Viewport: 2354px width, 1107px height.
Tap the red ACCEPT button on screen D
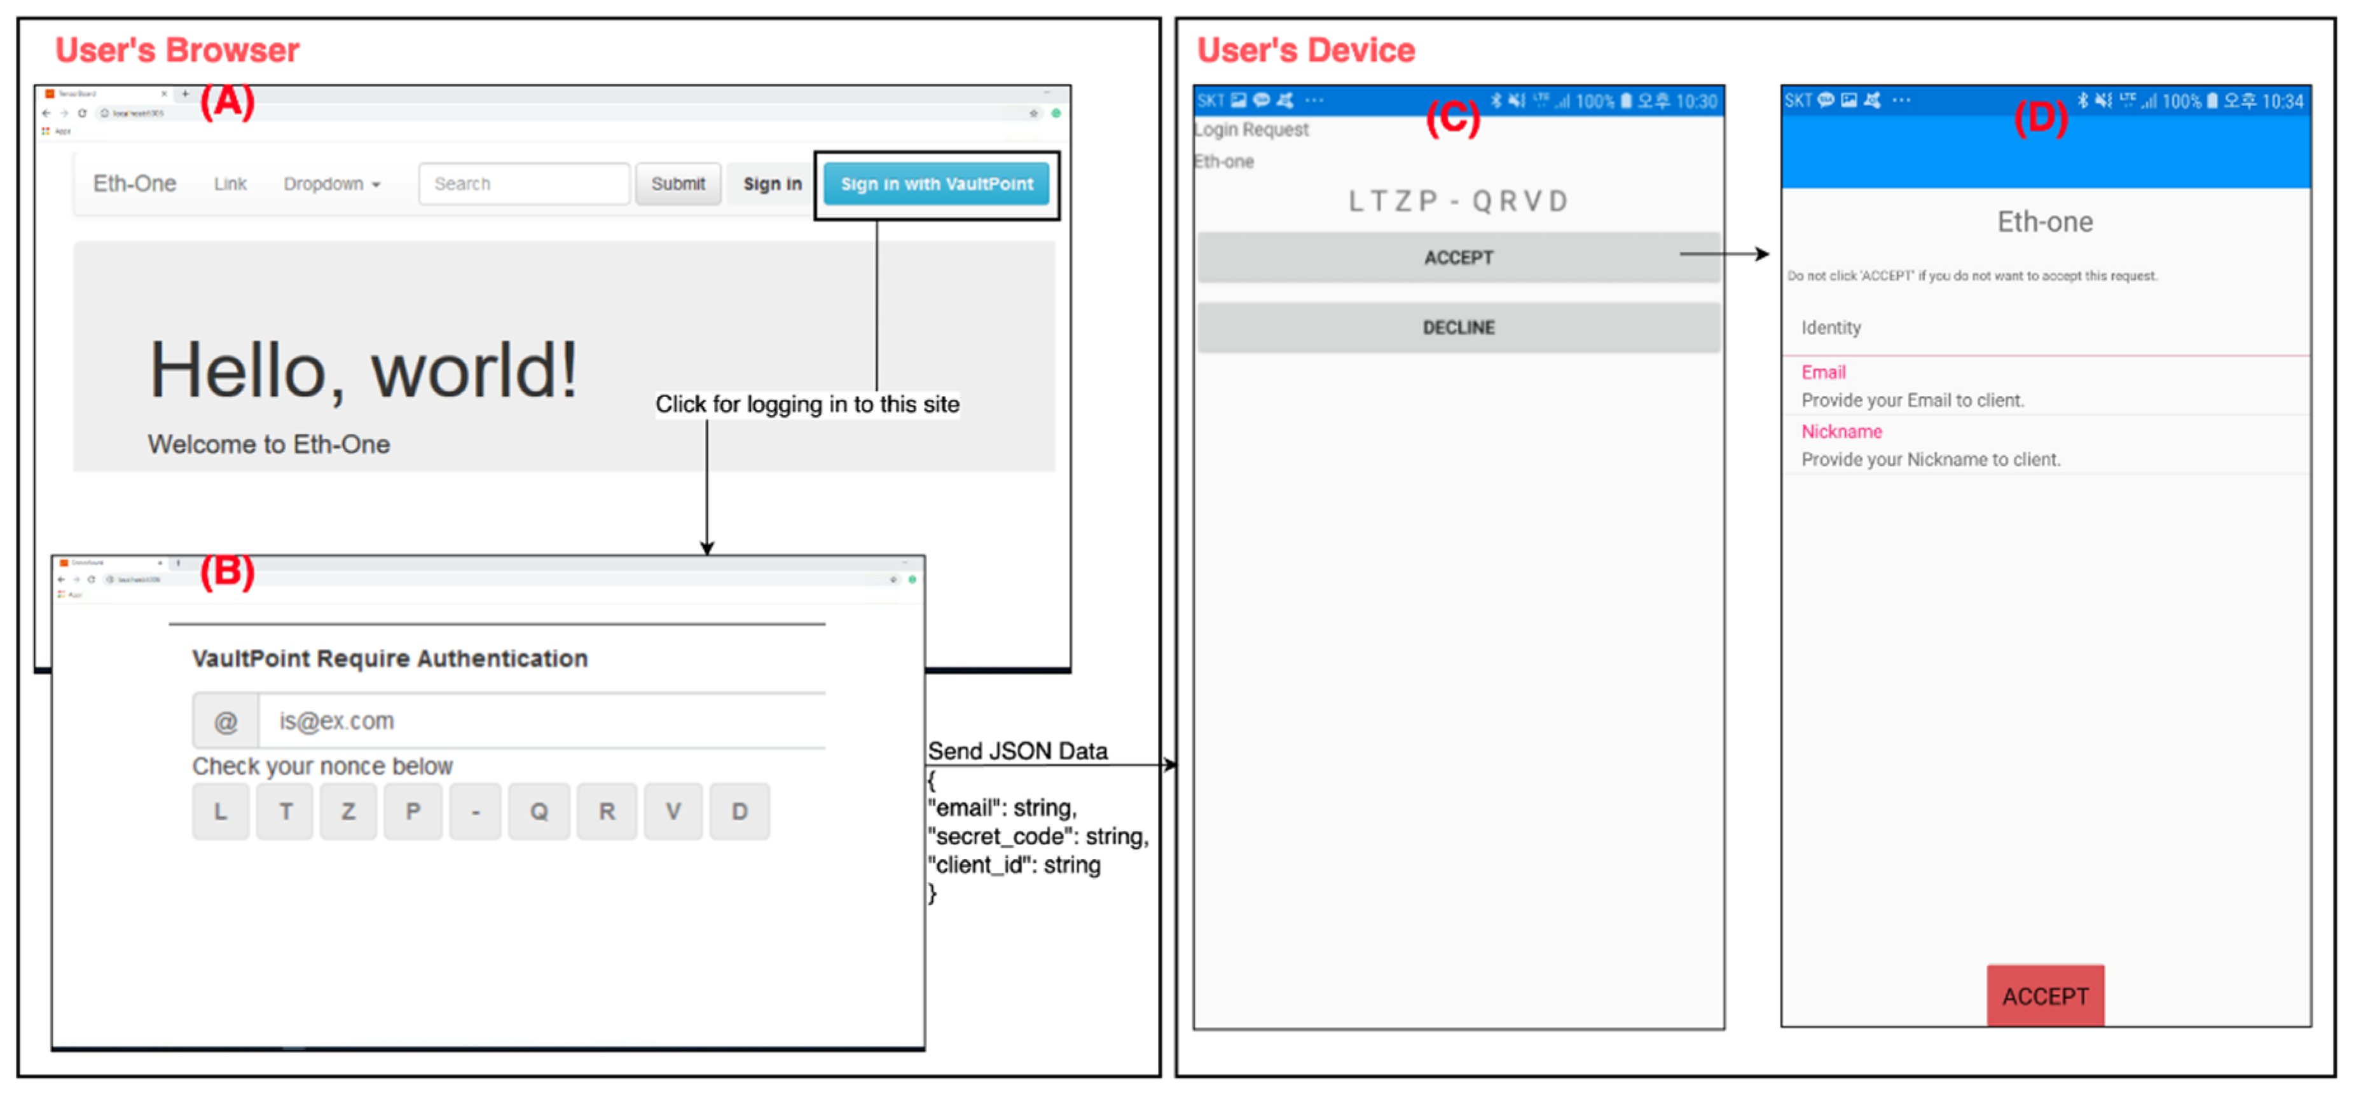(x=2045, y=996)
